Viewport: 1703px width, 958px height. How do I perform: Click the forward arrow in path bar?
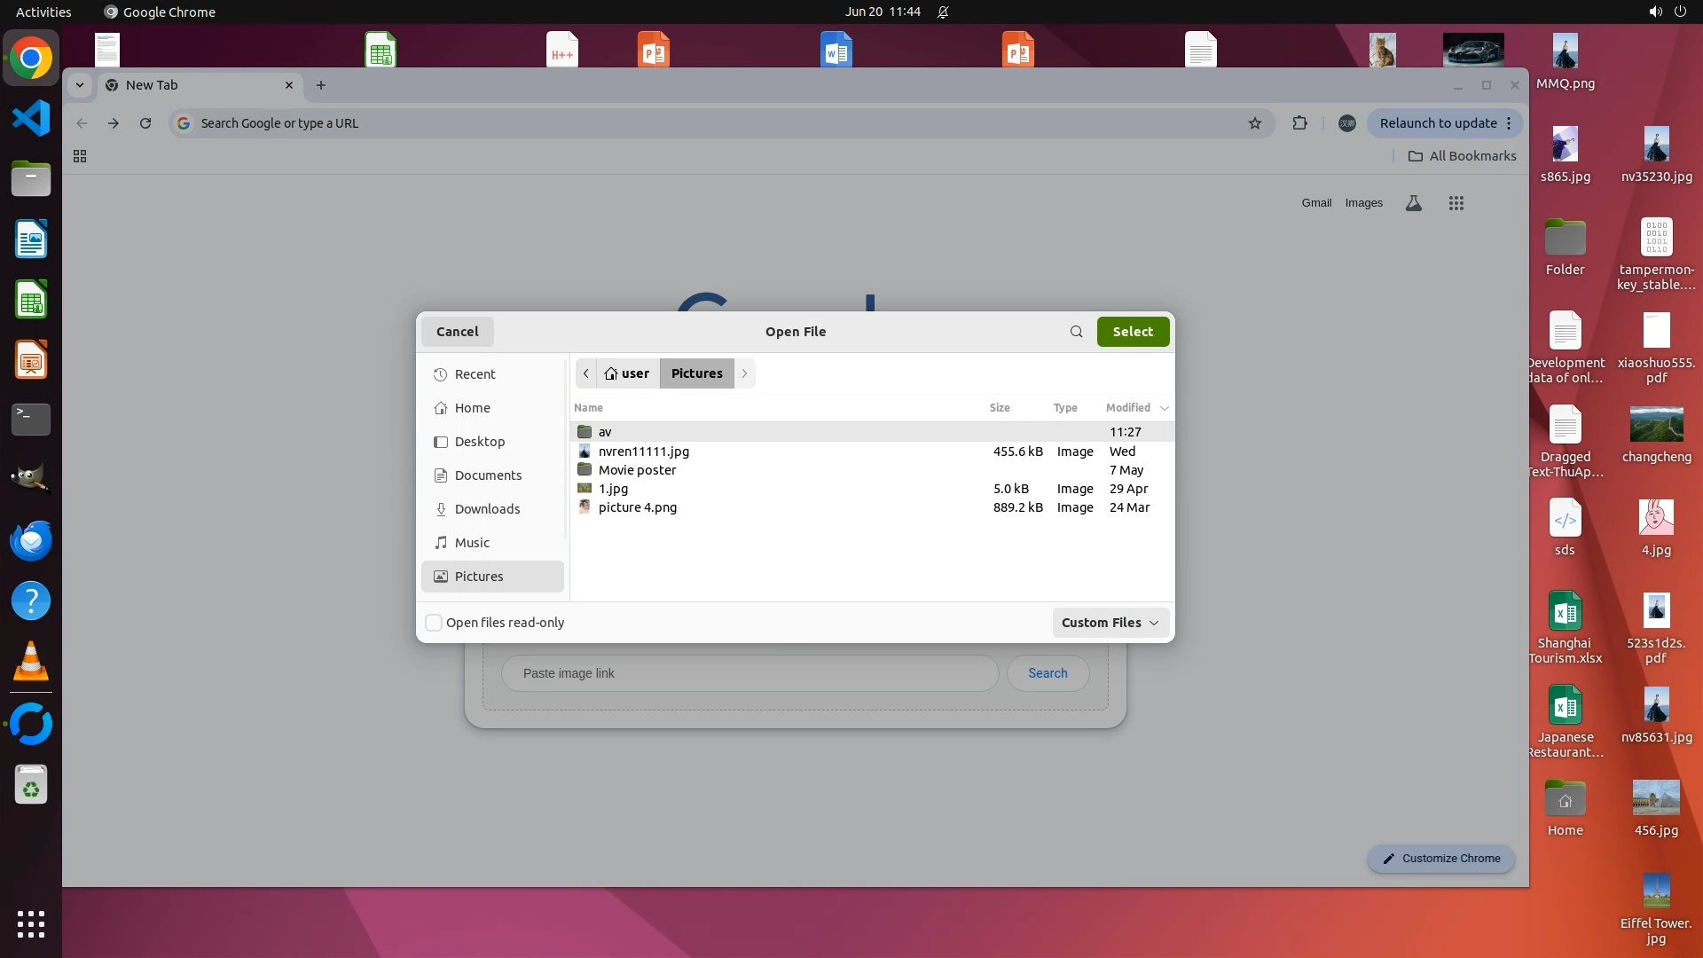tap(745, 373)
